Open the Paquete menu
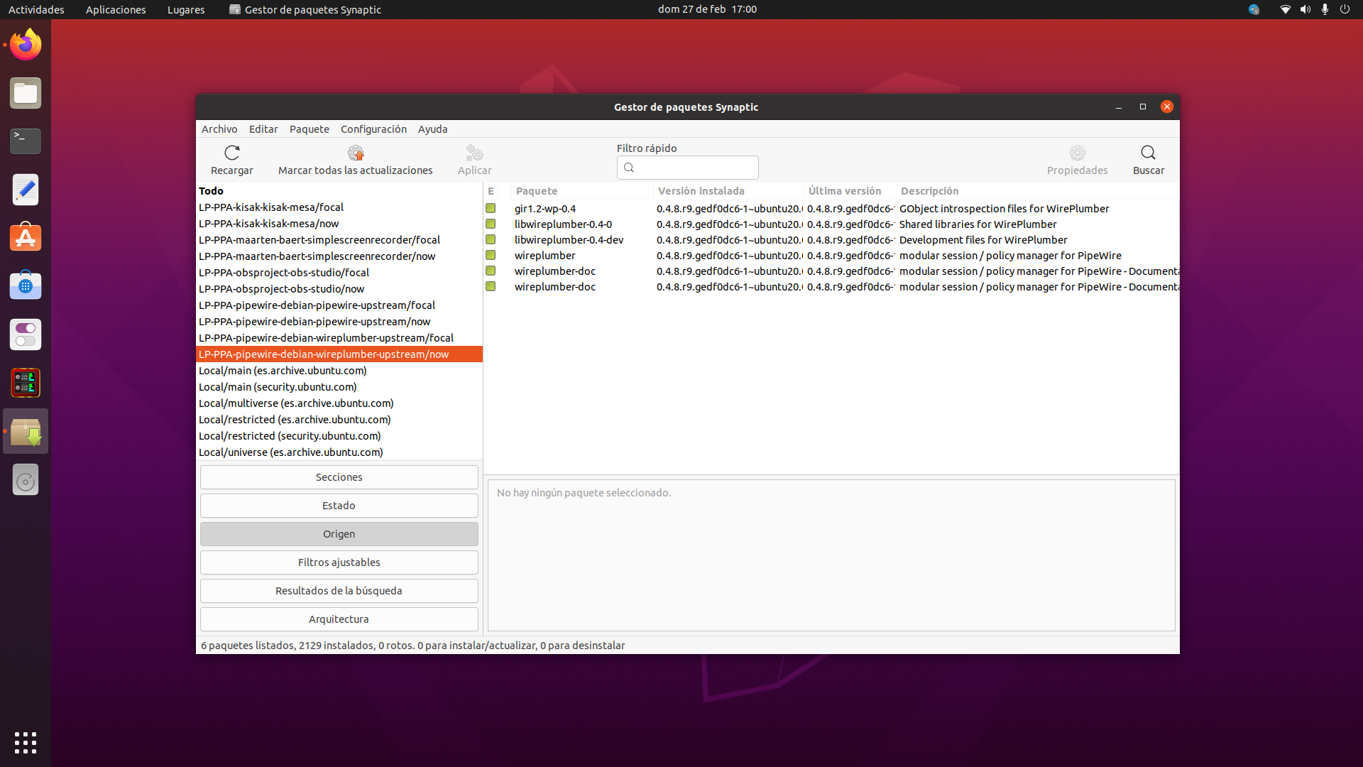Screen dimensions: 1363x767 click(x=309, y=129)
